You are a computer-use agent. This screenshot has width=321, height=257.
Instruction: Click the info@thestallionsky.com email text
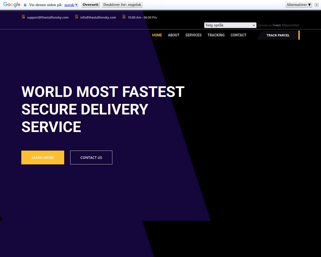pos(98,18)
